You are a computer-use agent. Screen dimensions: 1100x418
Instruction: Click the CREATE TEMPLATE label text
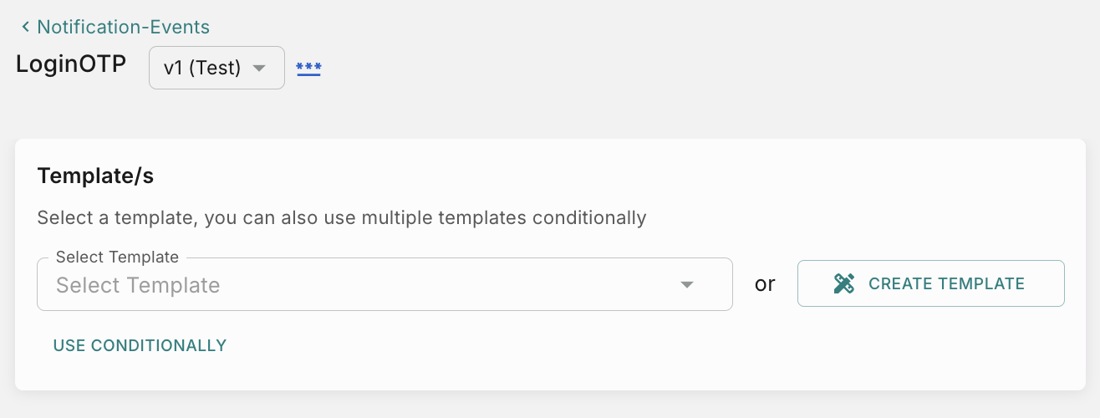[946, 284]
